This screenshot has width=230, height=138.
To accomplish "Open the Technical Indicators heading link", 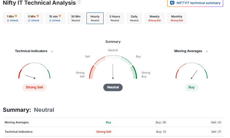I will (31, 51).
